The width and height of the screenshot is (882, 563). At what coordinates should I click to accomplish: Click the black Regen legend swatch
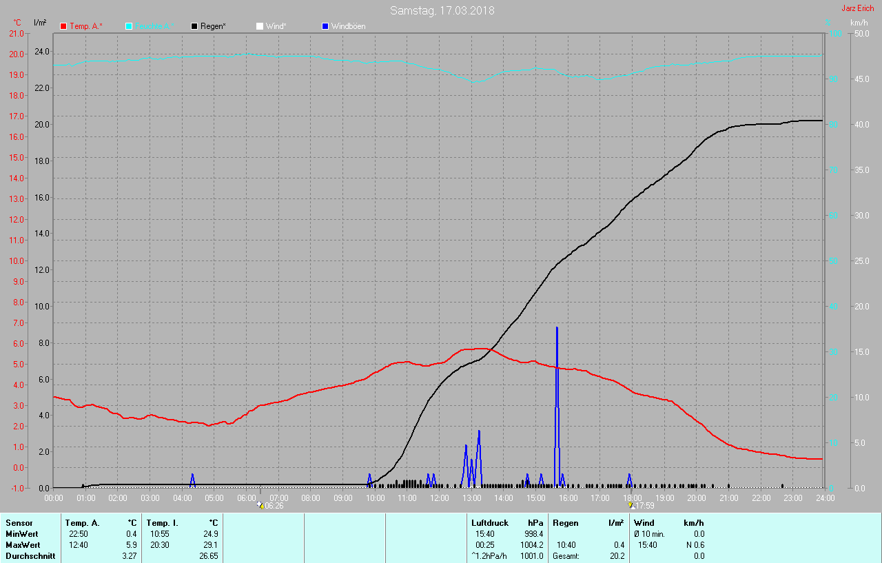pos(194,26)
